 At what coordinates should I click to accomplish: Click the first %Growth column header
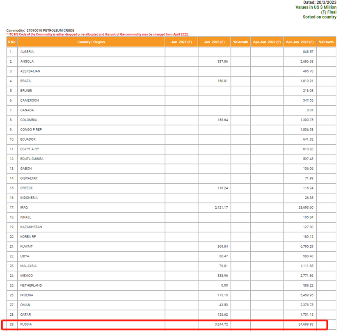[x=240, y=42]
